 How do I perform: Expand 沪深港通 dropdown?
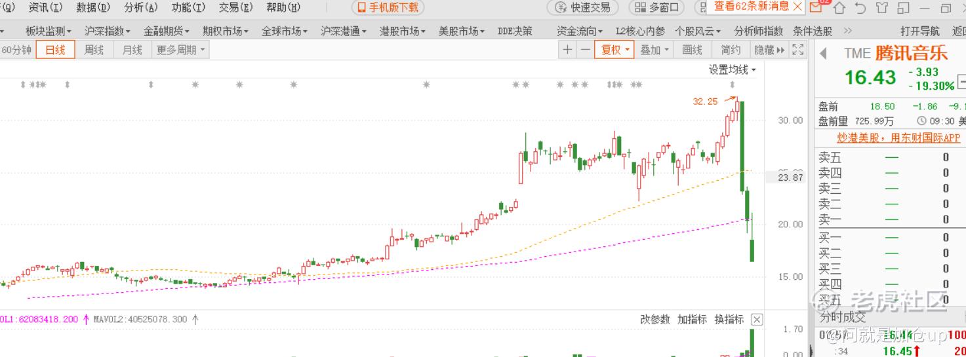click(x=344, y=31)
